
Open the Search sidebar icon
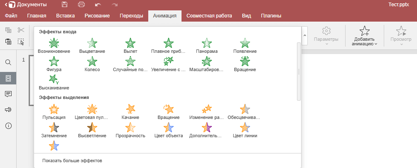8,62
